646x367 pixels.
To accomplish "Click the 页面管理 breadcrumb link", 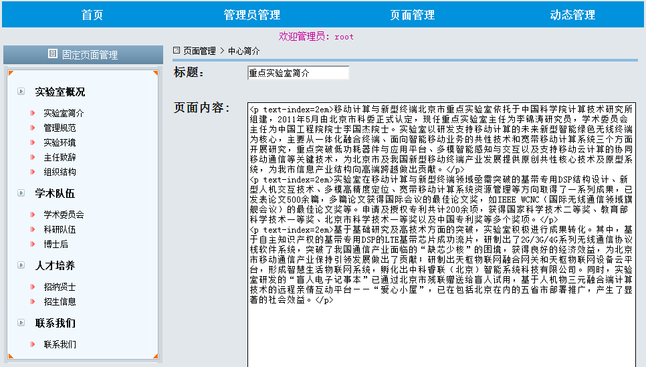I will coord(199,51).
